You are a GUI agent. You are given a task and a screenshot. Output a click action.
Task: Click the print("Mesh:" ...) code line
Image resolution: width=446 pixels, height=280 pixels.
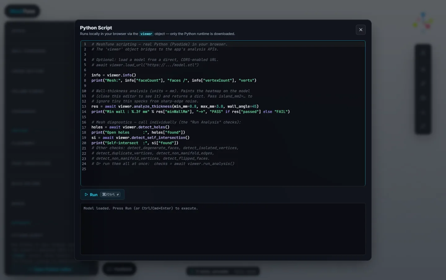click(x=174, y=80)
